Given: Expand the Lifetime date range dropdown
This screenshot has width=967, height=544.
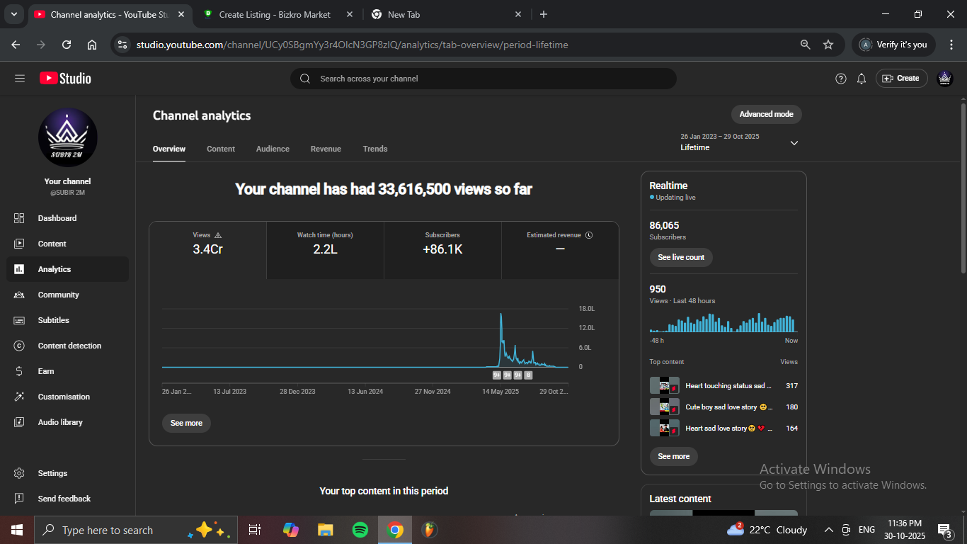Looking at the screenshot, I should click(794, 143).
